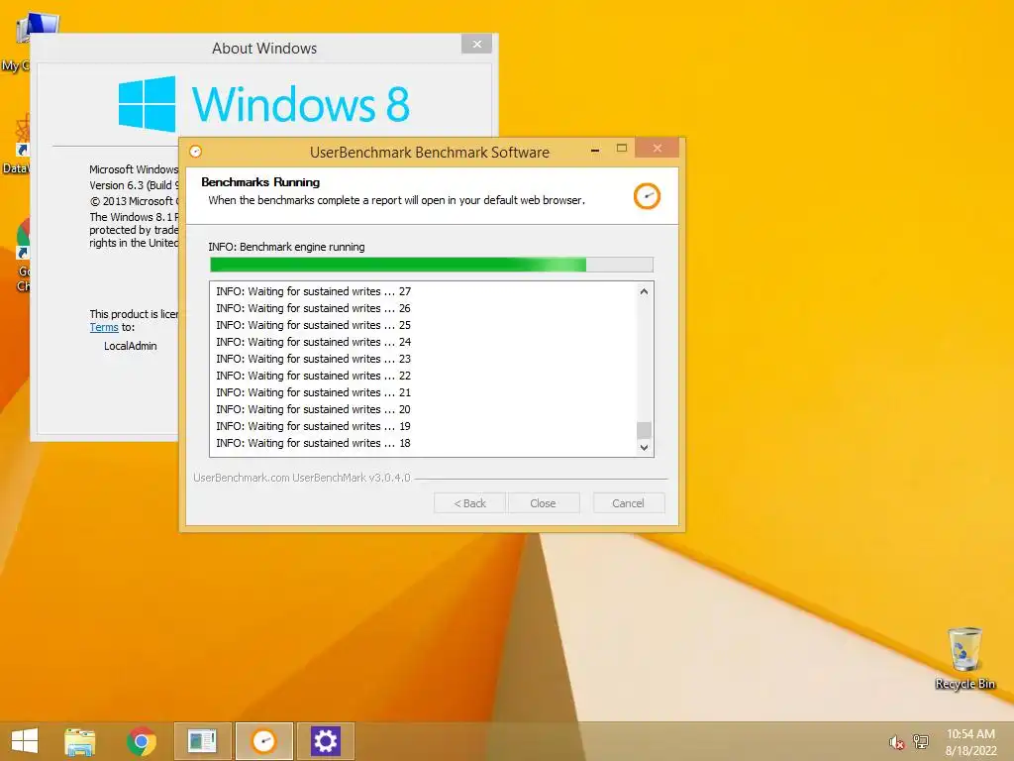Screen dimensions: 1014x761
Task: Select the Recycle Bin desktop icon
Action: click(964, 658)
